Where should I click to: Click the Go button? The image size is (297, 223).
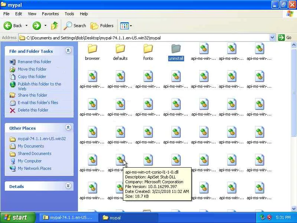(285, 38)
